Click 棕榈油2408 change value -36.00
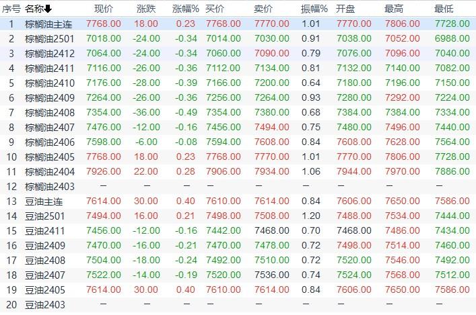This screenshot has height=315, width=476. pyautogui.click(x=146, y=112)
